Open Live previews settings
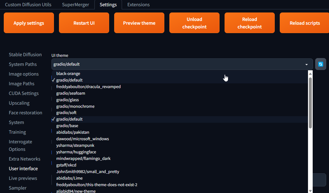 (x=23, y=178)
